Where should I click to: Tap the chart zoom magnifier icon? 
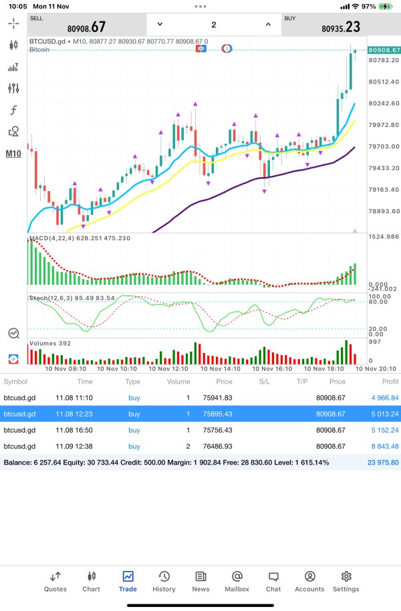[13, 333]
